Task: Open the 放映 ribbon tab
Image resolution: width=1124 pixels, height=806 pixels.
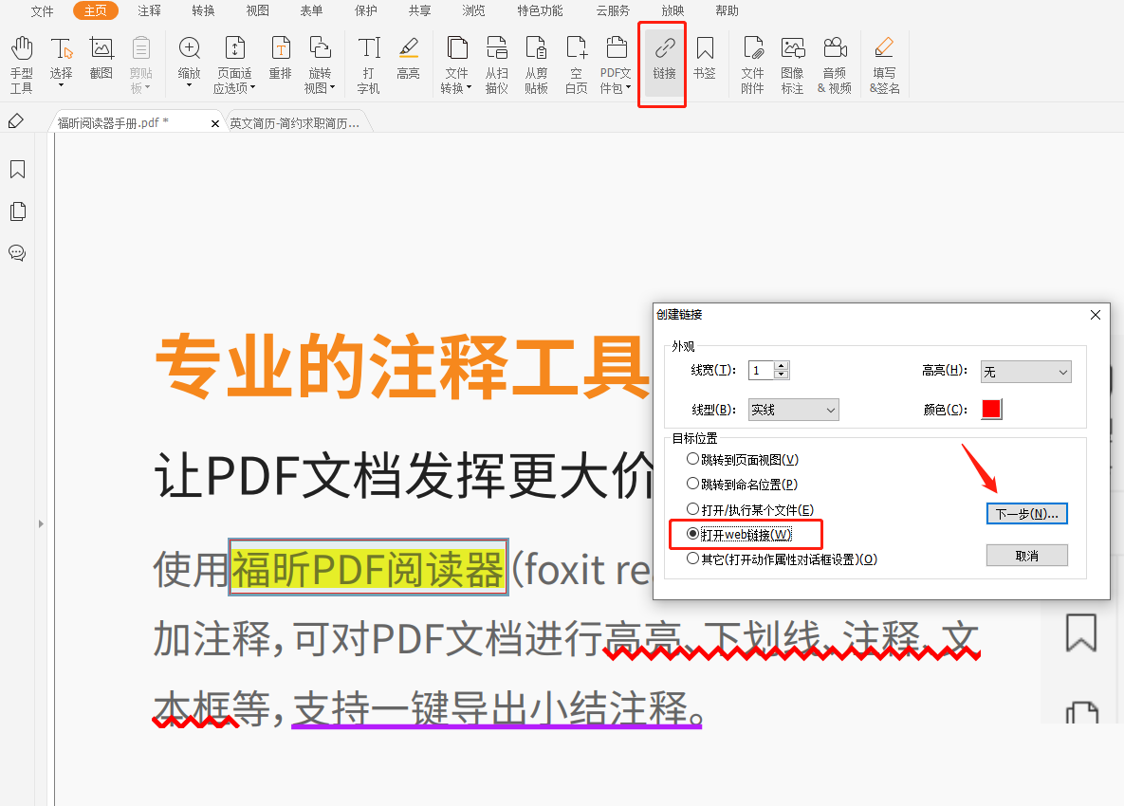Action: pos(673,10)
